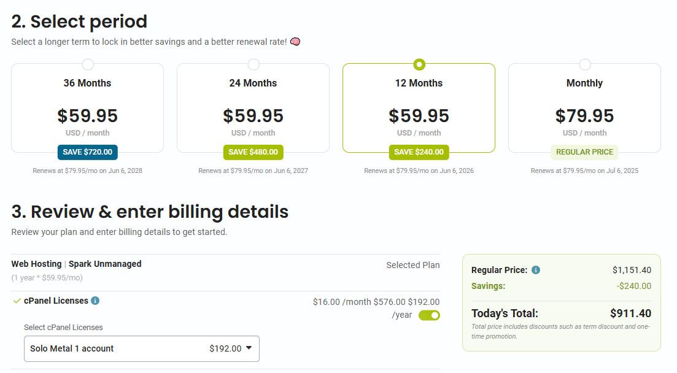This screenshot has height=373, width=677.
Task: Click the Web Hosting Spark Unmanaged plan title
Action: (x=76, y=264)
